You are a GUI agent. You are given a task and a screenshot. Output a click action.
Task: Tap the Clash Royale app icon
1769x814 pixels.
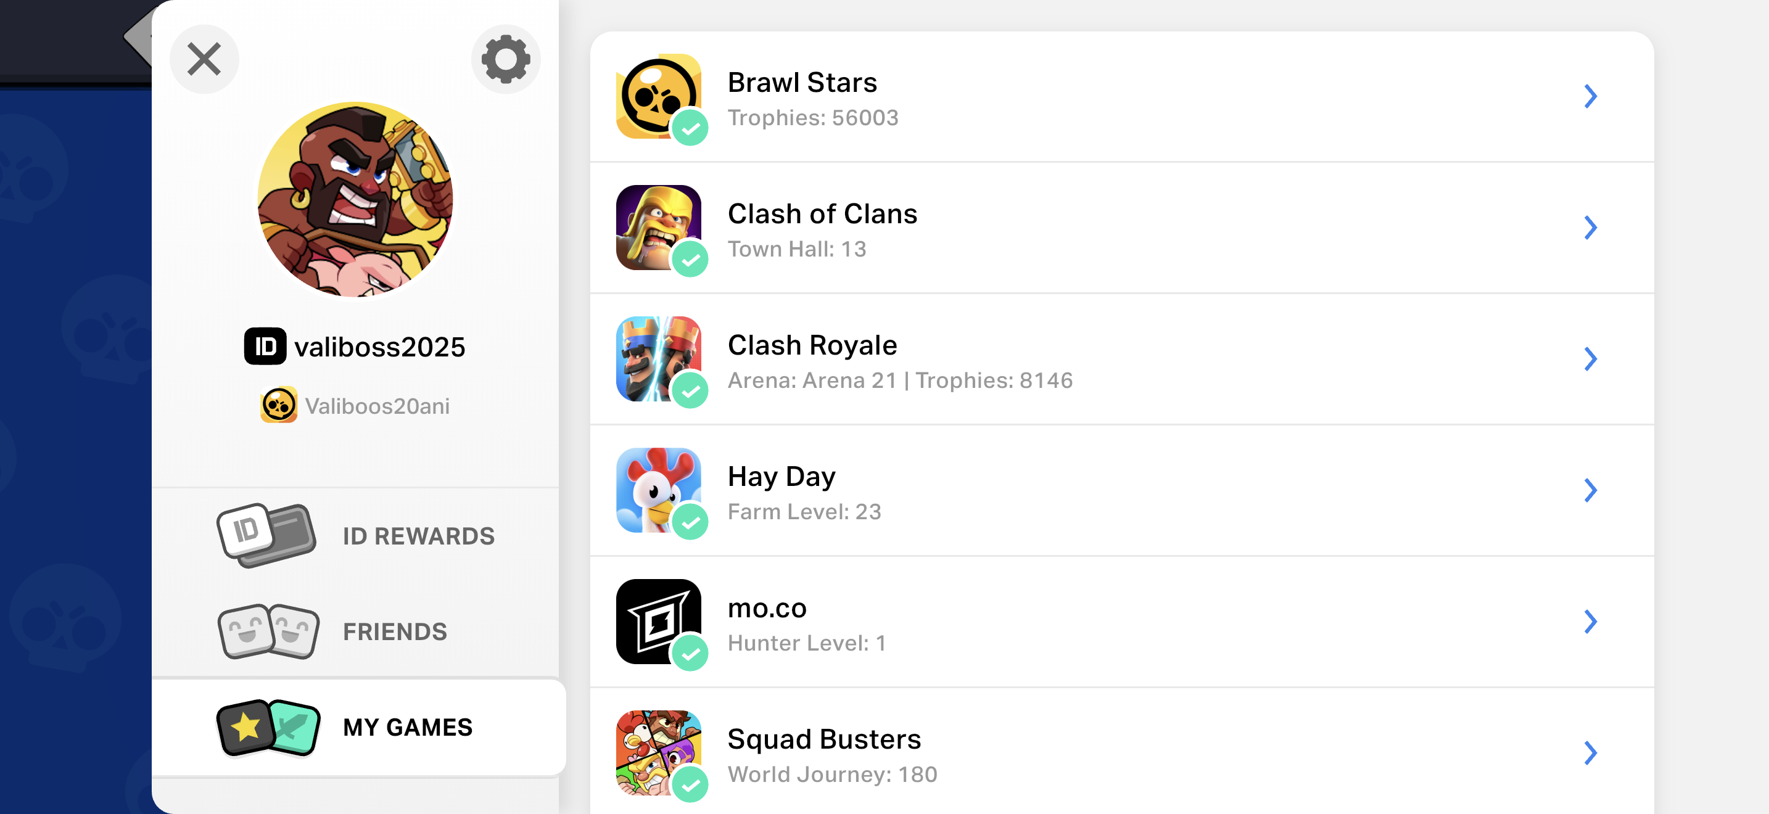pyautogui.click(x=659, y=359)
